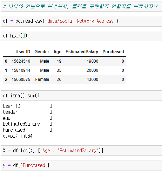Click row index 0 in the table
Viewport: 162px width, 173px height.
point(6,61)
